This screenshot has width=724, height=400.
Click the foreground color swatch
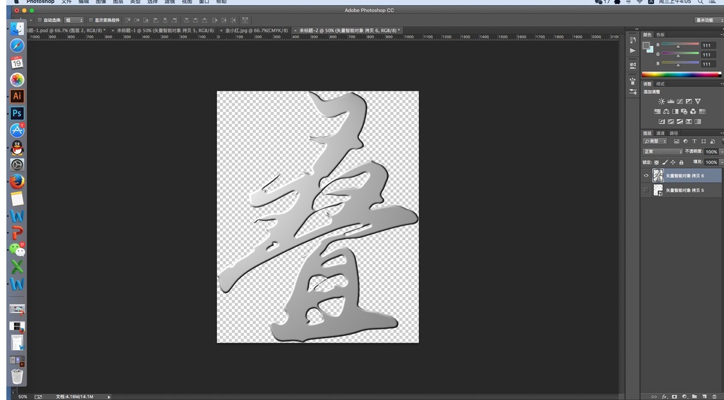646,45
